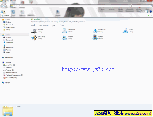
Task: Select Network in the navigation pane
Action: (x=7, y=83)
